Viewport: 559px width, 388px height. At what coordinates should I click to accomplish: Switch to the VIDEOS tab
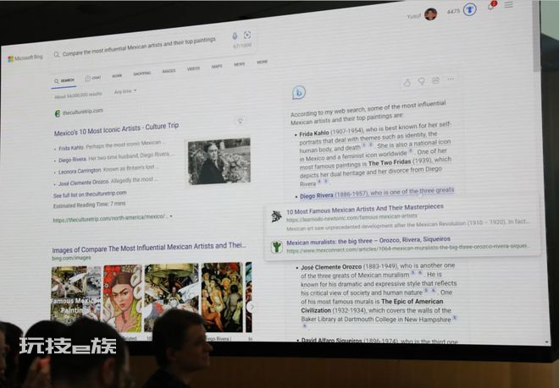193,68
